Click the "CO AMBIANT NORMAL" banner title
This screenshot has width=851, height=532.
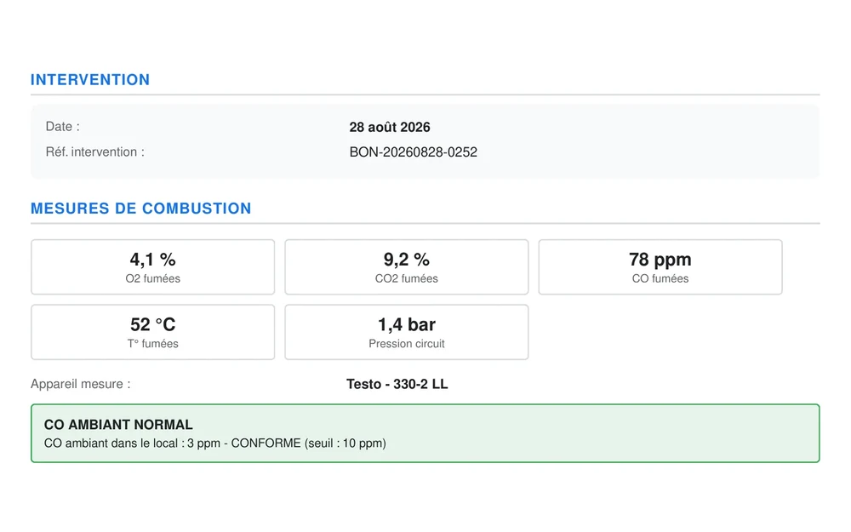tap(118, 425)
